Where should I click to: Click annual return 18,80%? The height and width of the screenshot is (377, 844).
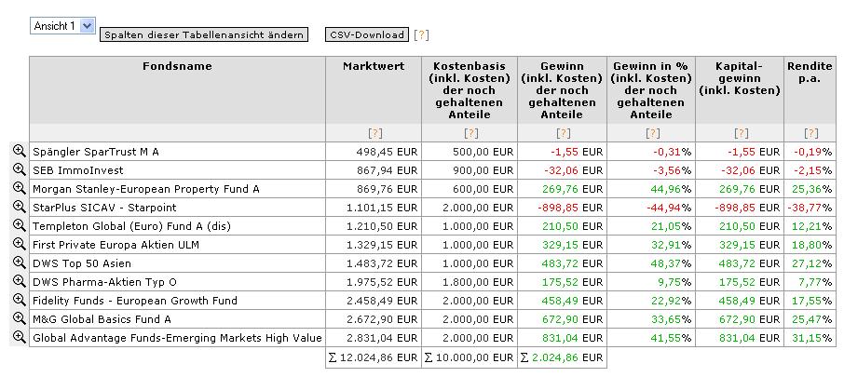click(812, 245)
